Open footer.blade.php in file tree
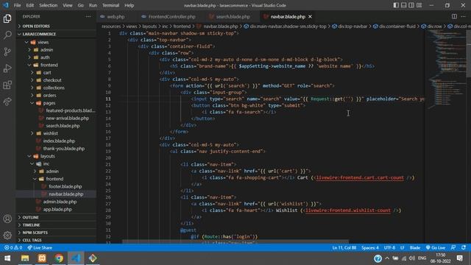Screen dimensions: 471x265 pyautogui.click(x=65, y=186)
